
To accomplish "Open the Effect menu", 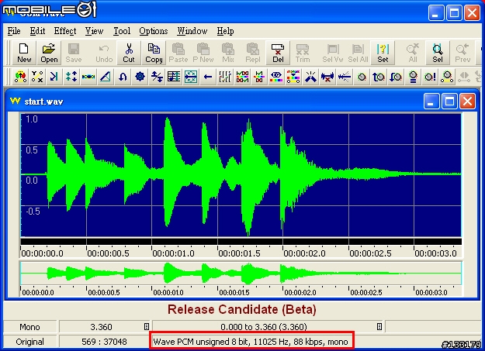I will coord(65,31).
